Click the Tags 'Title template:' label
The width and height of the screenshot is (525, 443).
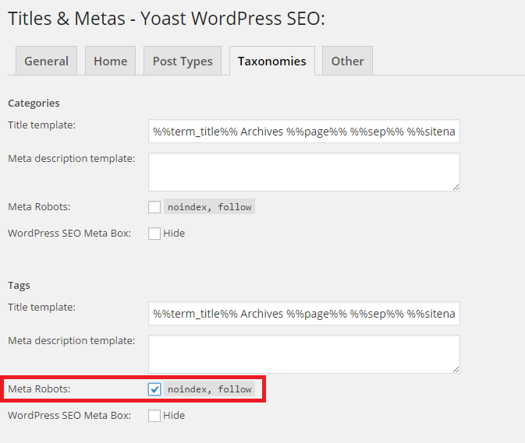[42, 307]
